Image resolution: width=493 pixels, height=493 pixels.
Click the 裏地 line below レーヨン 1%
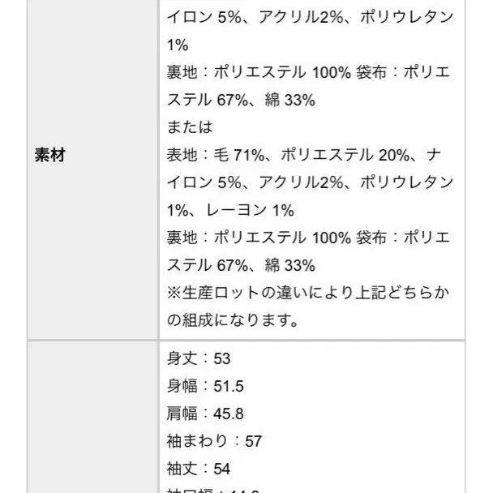(308, 238)
